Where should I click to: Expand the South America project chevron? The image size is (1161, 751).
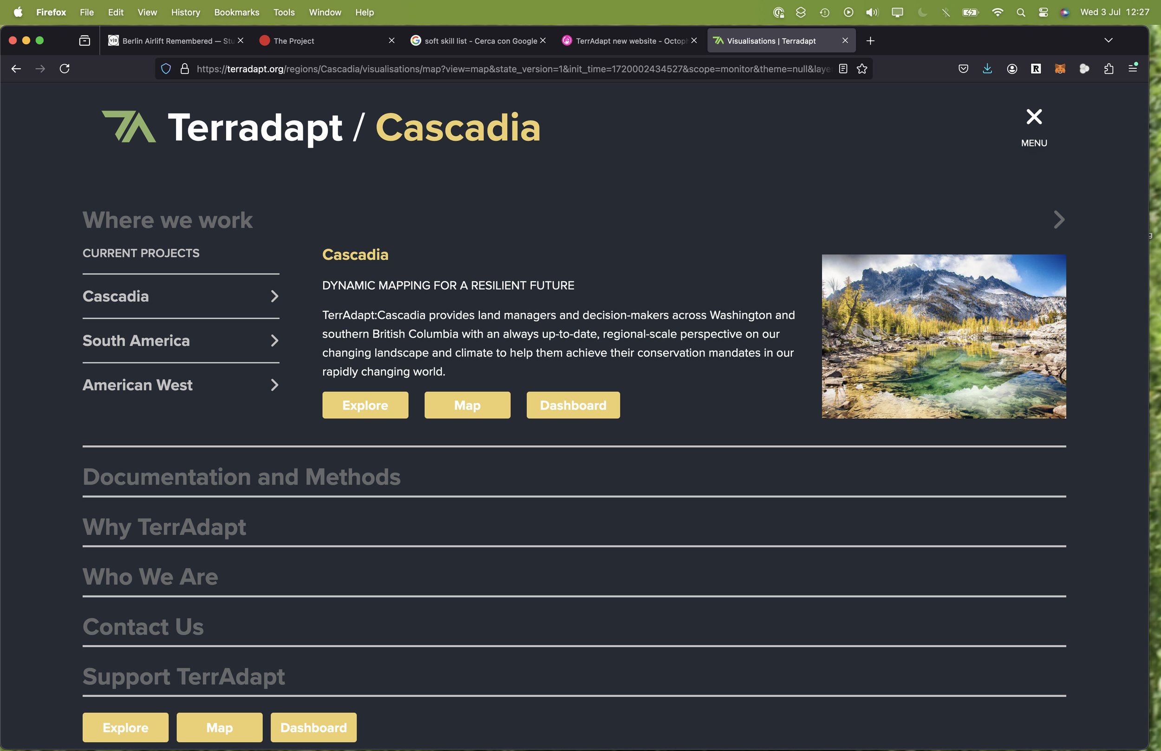[x=274, y=341]
